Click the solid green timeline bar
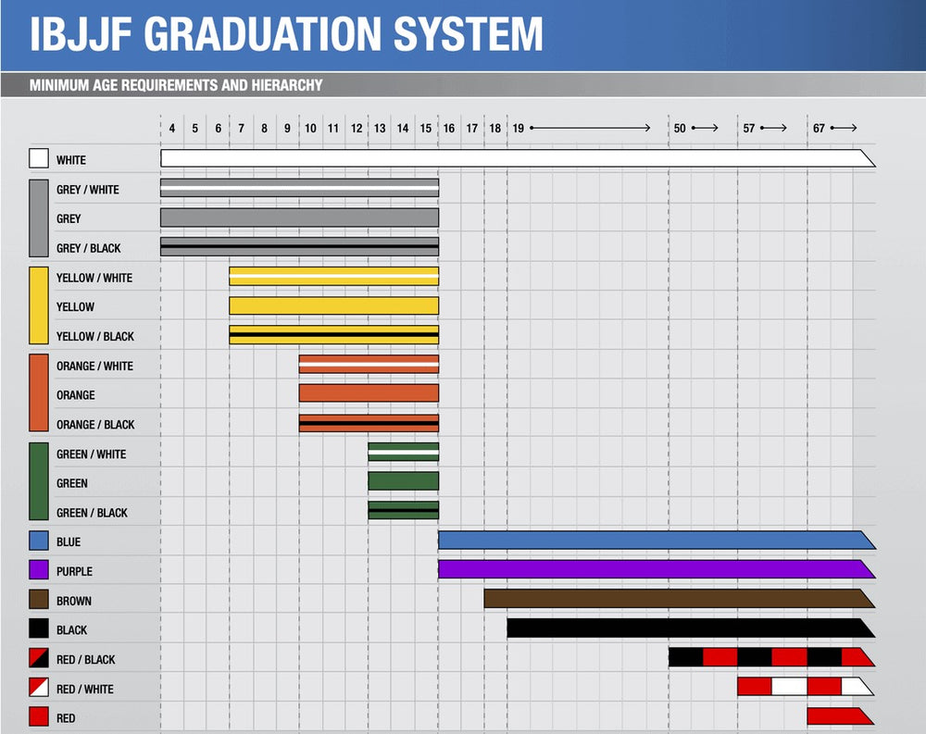The height and width of the screenshot is (734, 926). [404, 481]
